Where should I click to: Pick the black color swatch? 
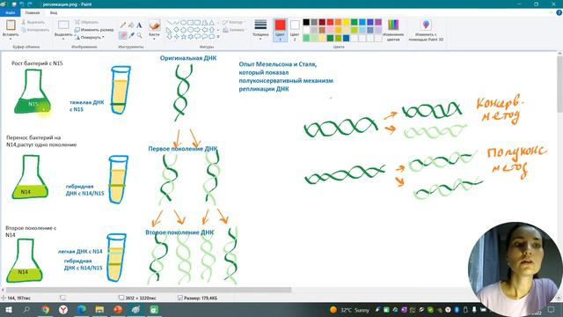tap(306, 22)
